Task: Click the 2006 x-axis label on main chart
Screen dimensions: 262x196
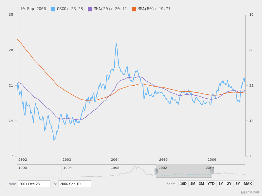Action: pyautogui.click(x=212, y=160)
